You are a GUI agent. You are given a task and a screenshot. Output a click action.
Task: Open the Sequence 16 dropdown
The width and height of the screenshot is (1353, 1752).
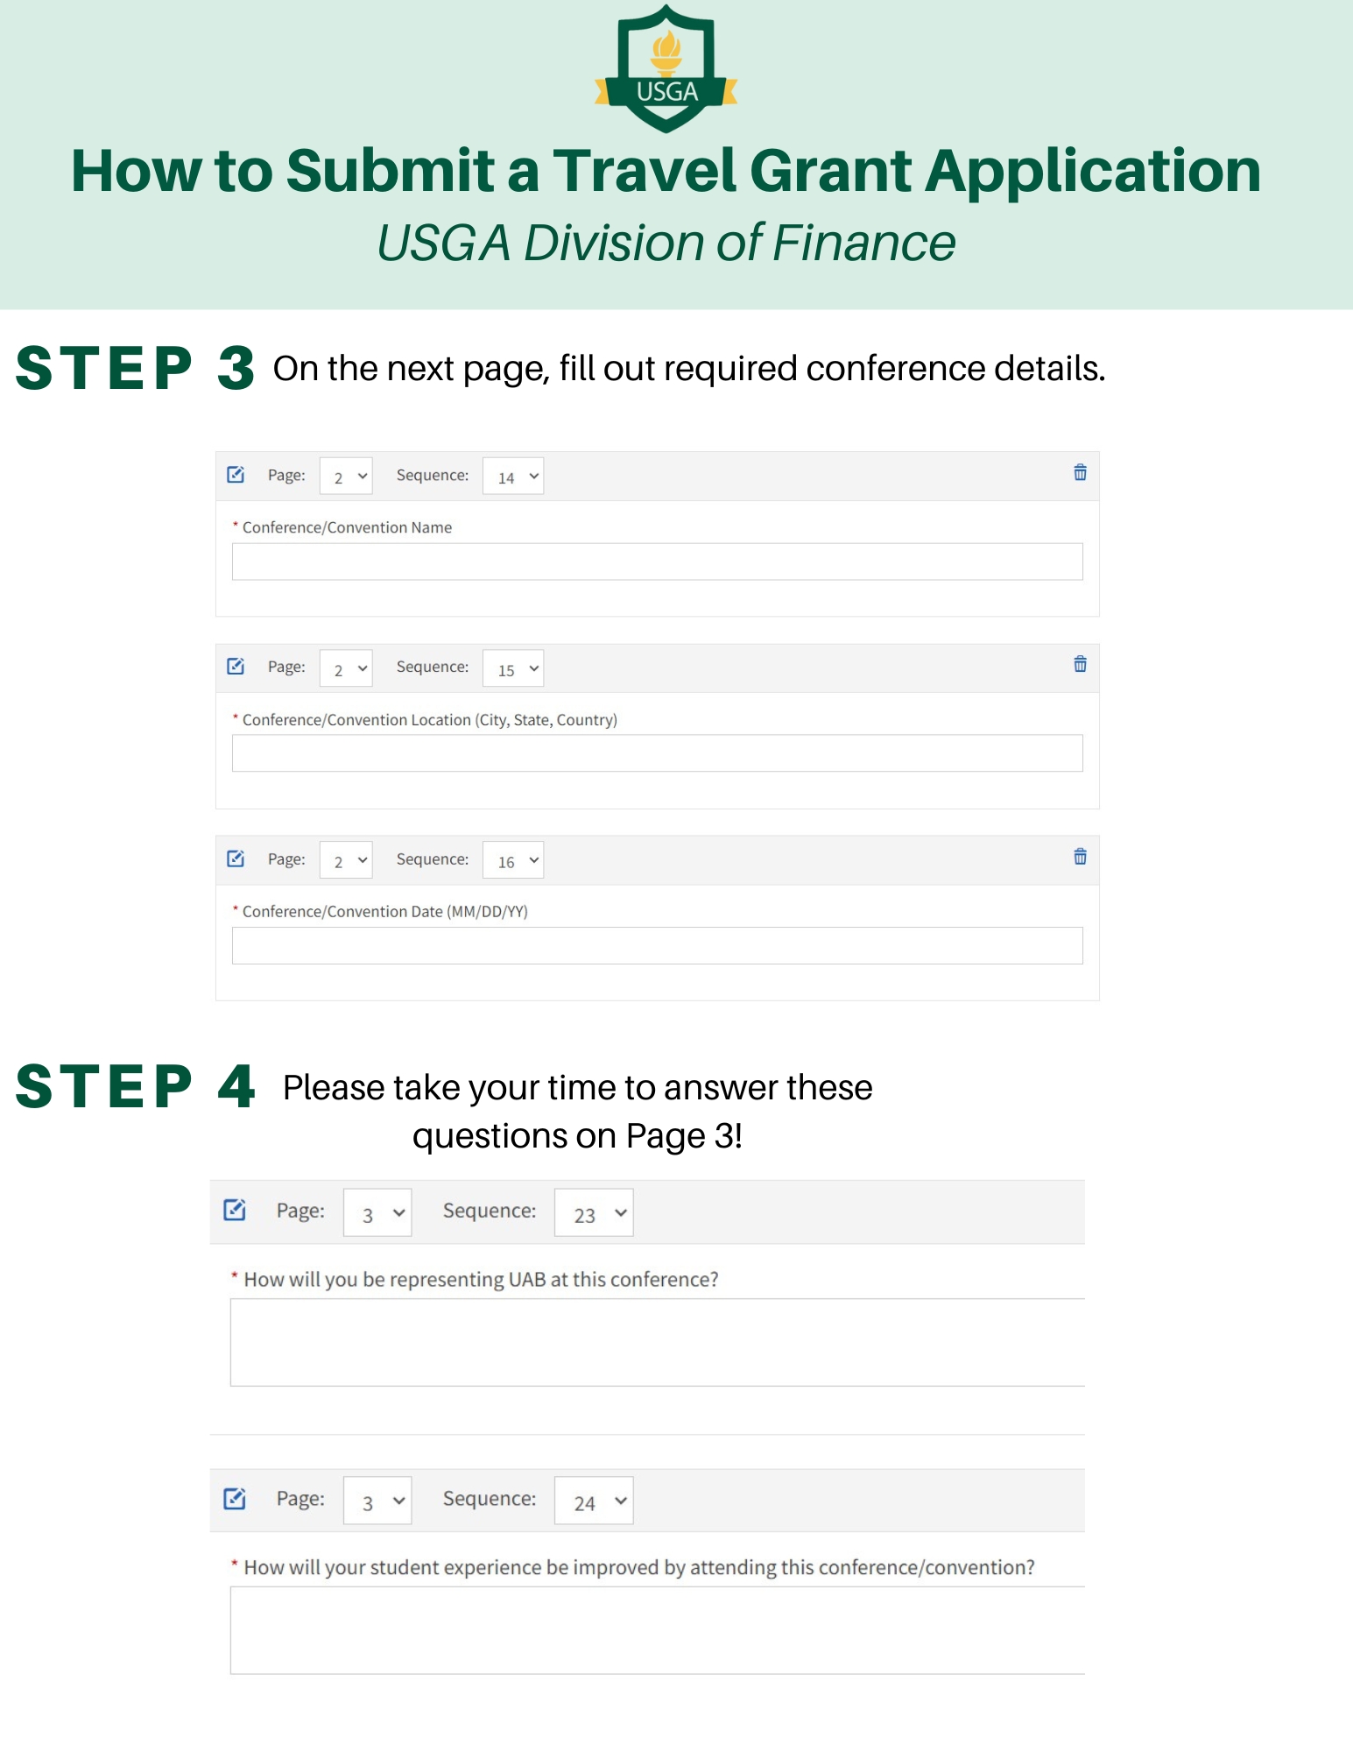(x=513, y=860)
